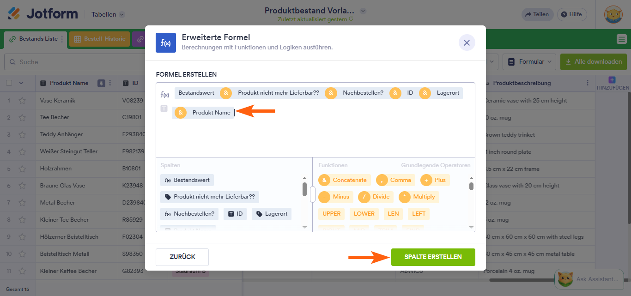Insert the Comma operator
The image size is (631, 296).
395,180
